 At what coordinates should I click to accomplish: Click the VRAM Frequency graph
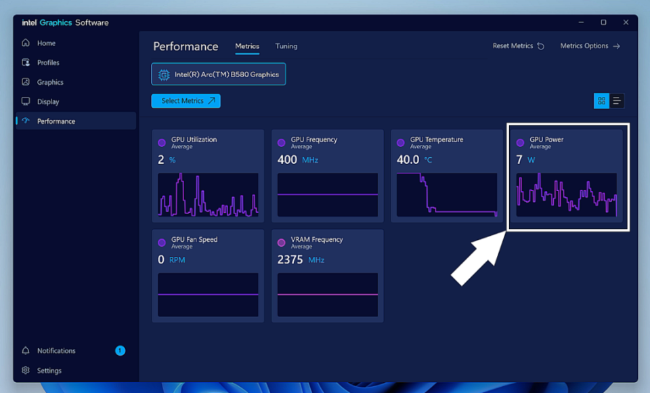click(328, 295)
